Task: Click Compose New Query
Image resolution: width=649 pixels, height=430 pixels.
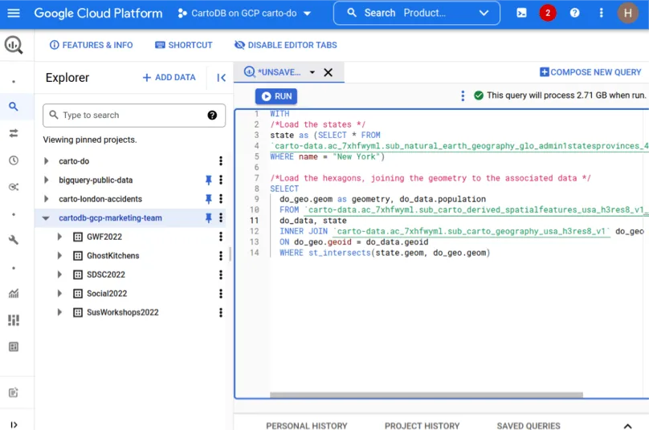Action: pos(590,72)
